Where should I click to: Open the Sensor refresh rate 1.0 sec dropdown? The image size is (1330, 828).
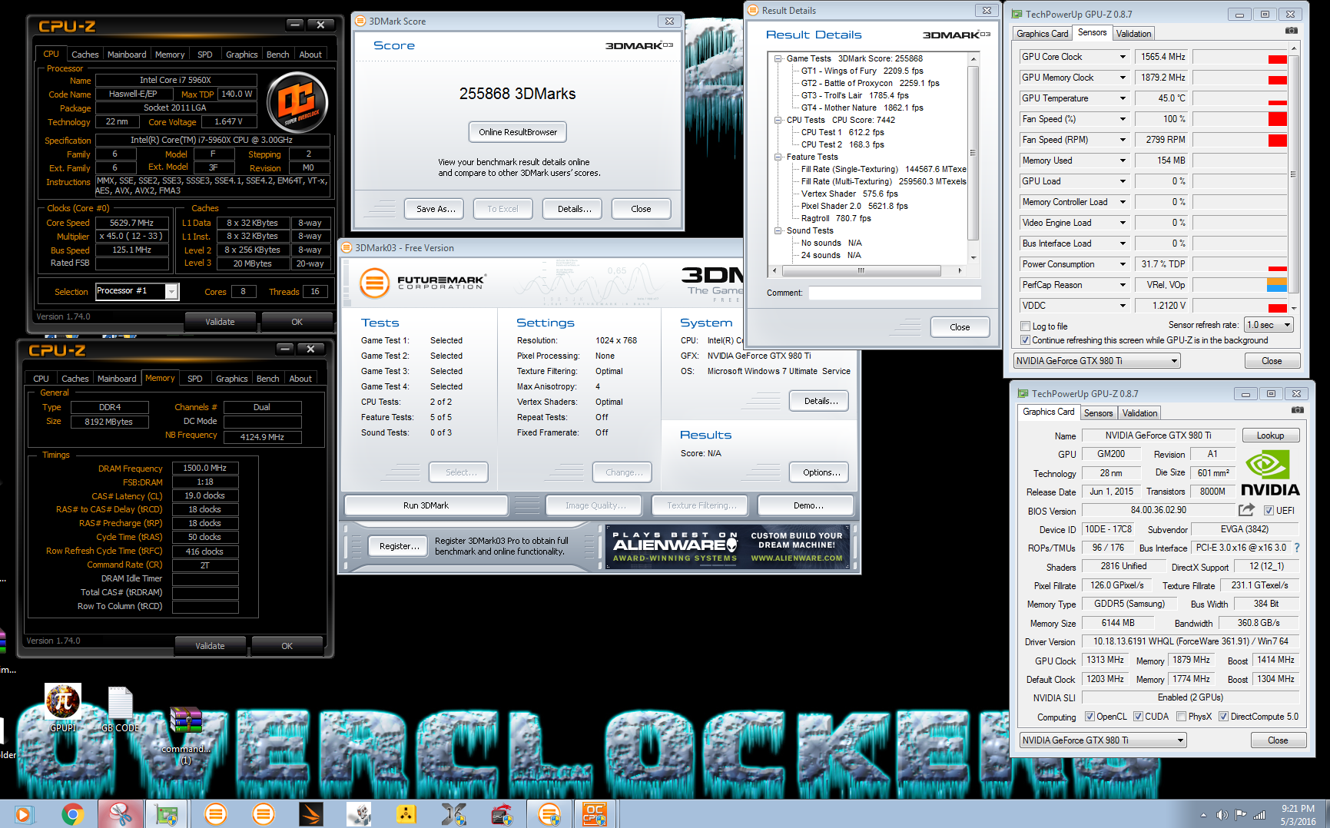tap(1269, 325)
